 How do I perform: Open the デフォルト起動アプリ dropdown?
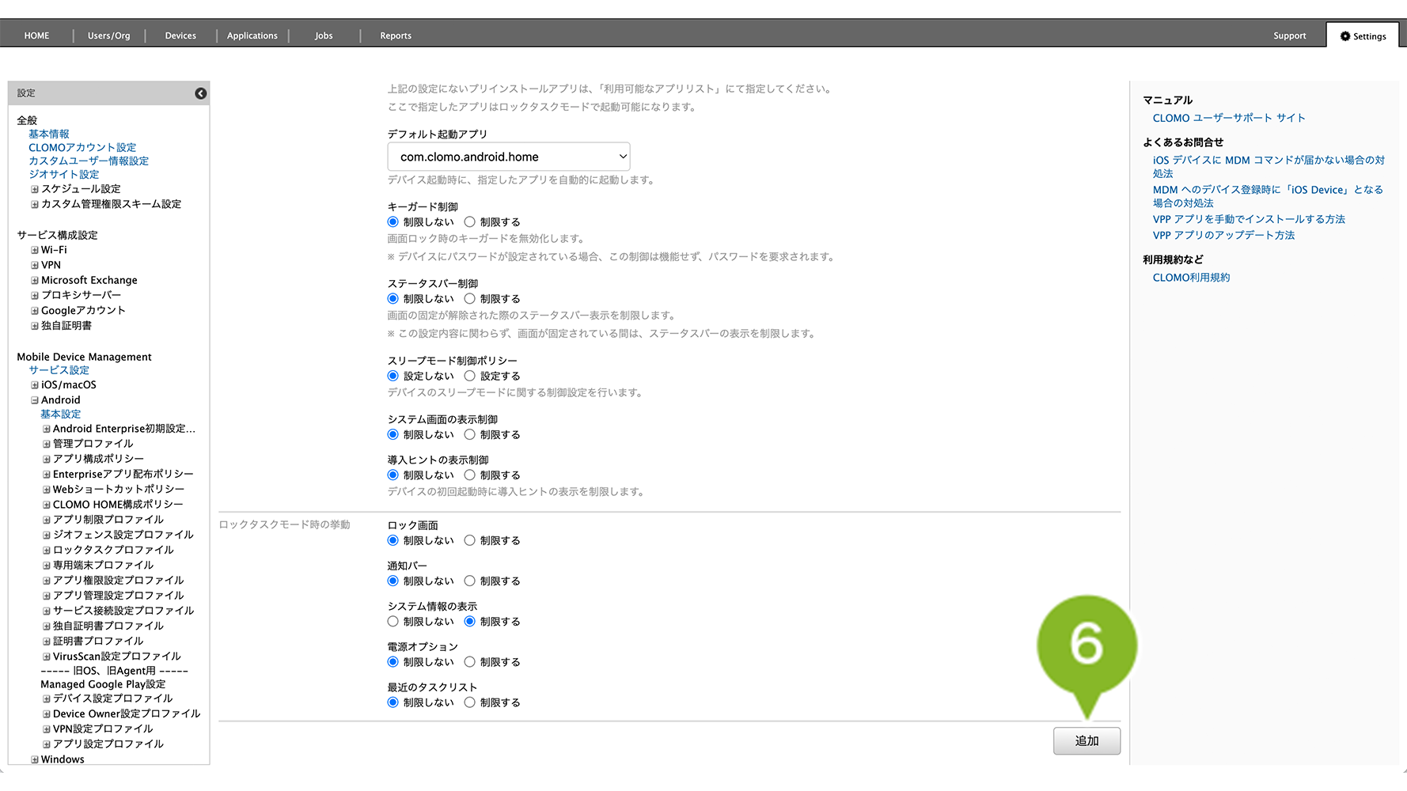click(x=509, y=157)
